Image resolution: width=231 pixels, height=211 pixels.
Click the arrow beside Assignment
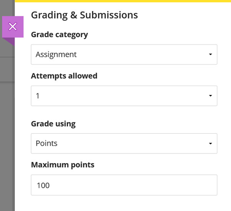pos(210,54)
